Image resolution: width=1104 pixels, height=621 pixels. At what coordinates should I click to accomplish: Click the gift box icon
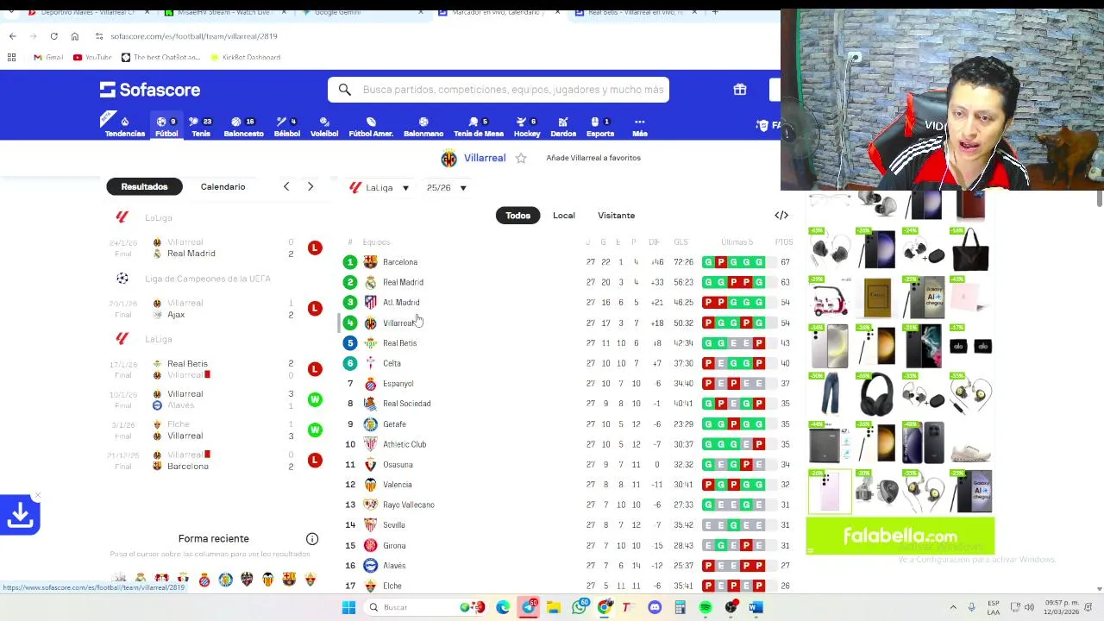[740, 90]
